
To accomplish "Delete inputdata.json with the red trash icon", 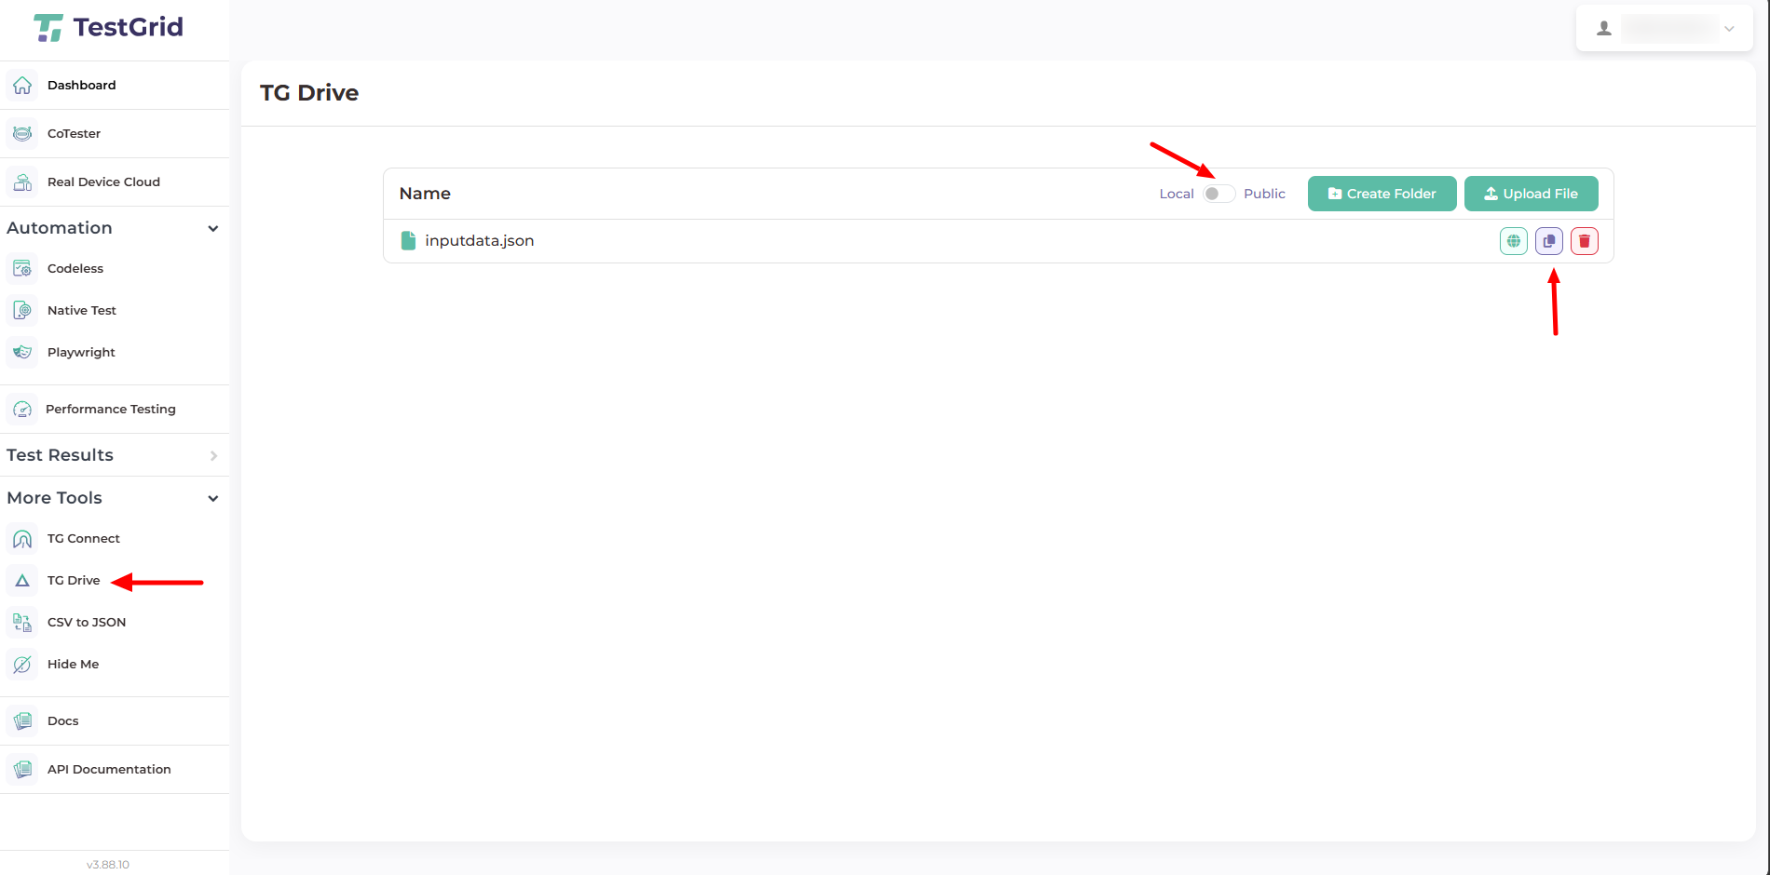I will tap(1584, 241).
